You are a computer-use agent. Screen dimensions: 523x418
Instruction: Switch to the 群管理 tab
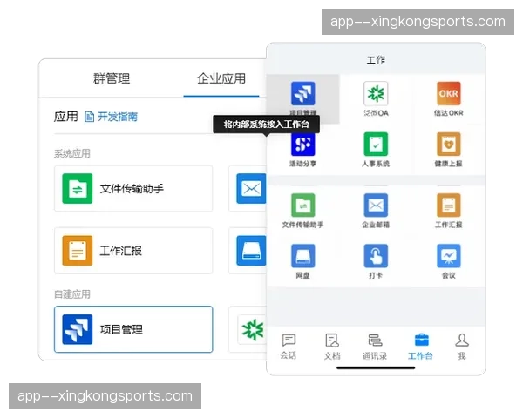[112, 78]
